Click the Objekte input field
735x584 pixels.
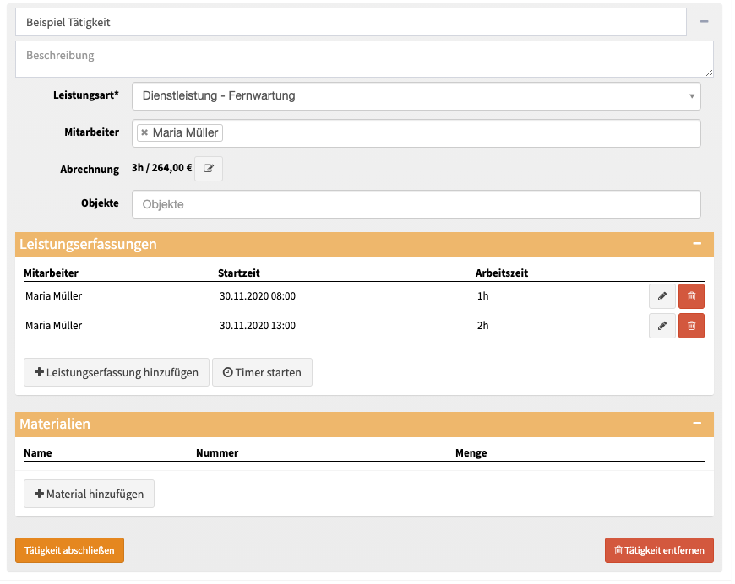[416, 204]
